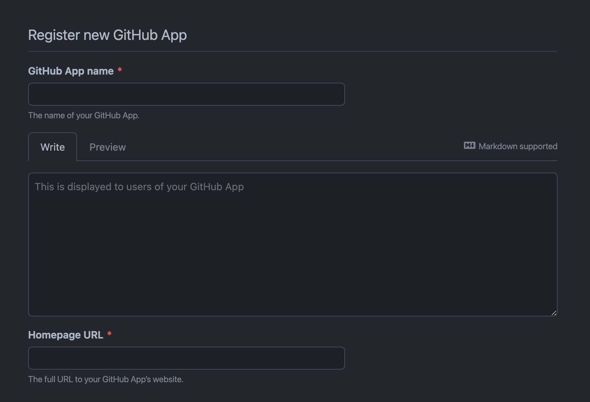Click the Register new GitHub App heading
Image resolution: width=590 pixels, height=402 pixels.
click(x=107, y=35)
